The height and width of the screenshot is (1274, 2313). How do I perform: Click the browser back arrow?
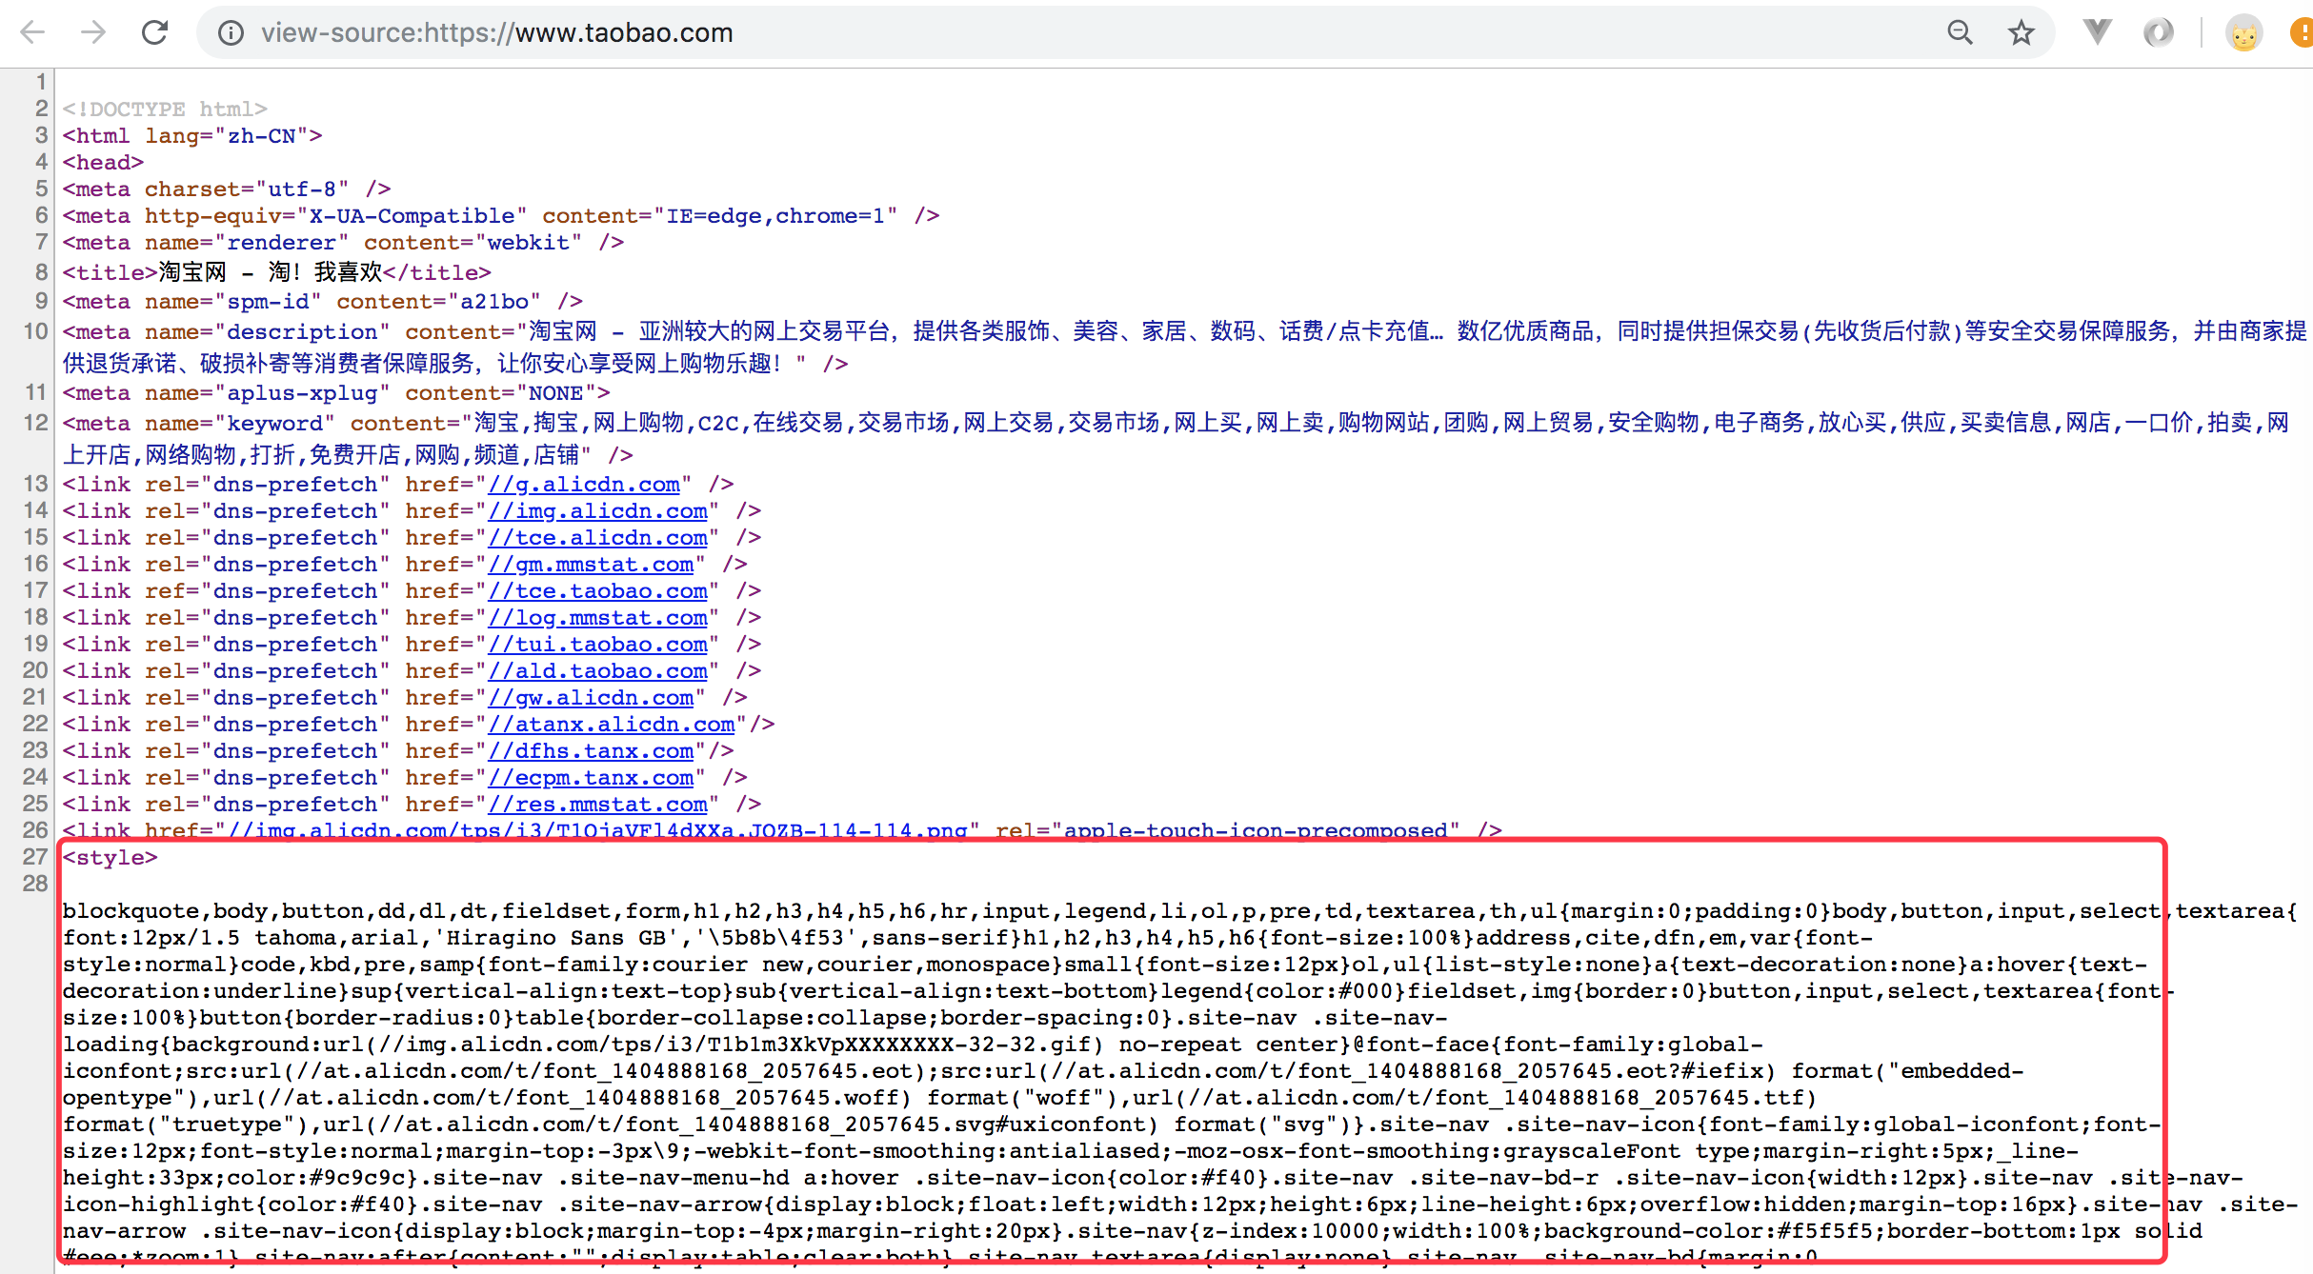32,32
